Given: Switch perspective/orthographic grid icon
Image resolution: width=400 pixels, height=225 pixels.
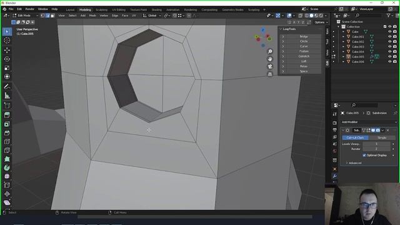Looking at the screenshot, I should [270, 74].
